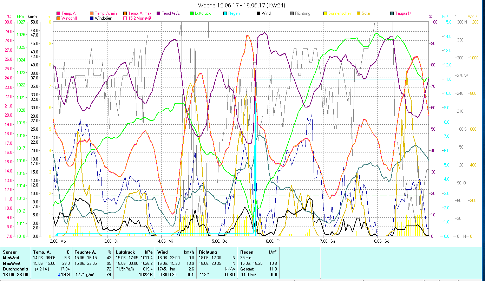This screenshot has height=281, width=485.
Task: Click the 16.06. Fr date label
Action: [272, 241]
